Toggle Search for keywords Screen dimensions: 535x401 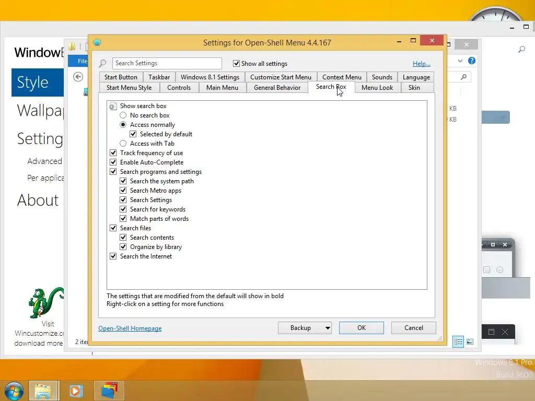click(123, 209)
